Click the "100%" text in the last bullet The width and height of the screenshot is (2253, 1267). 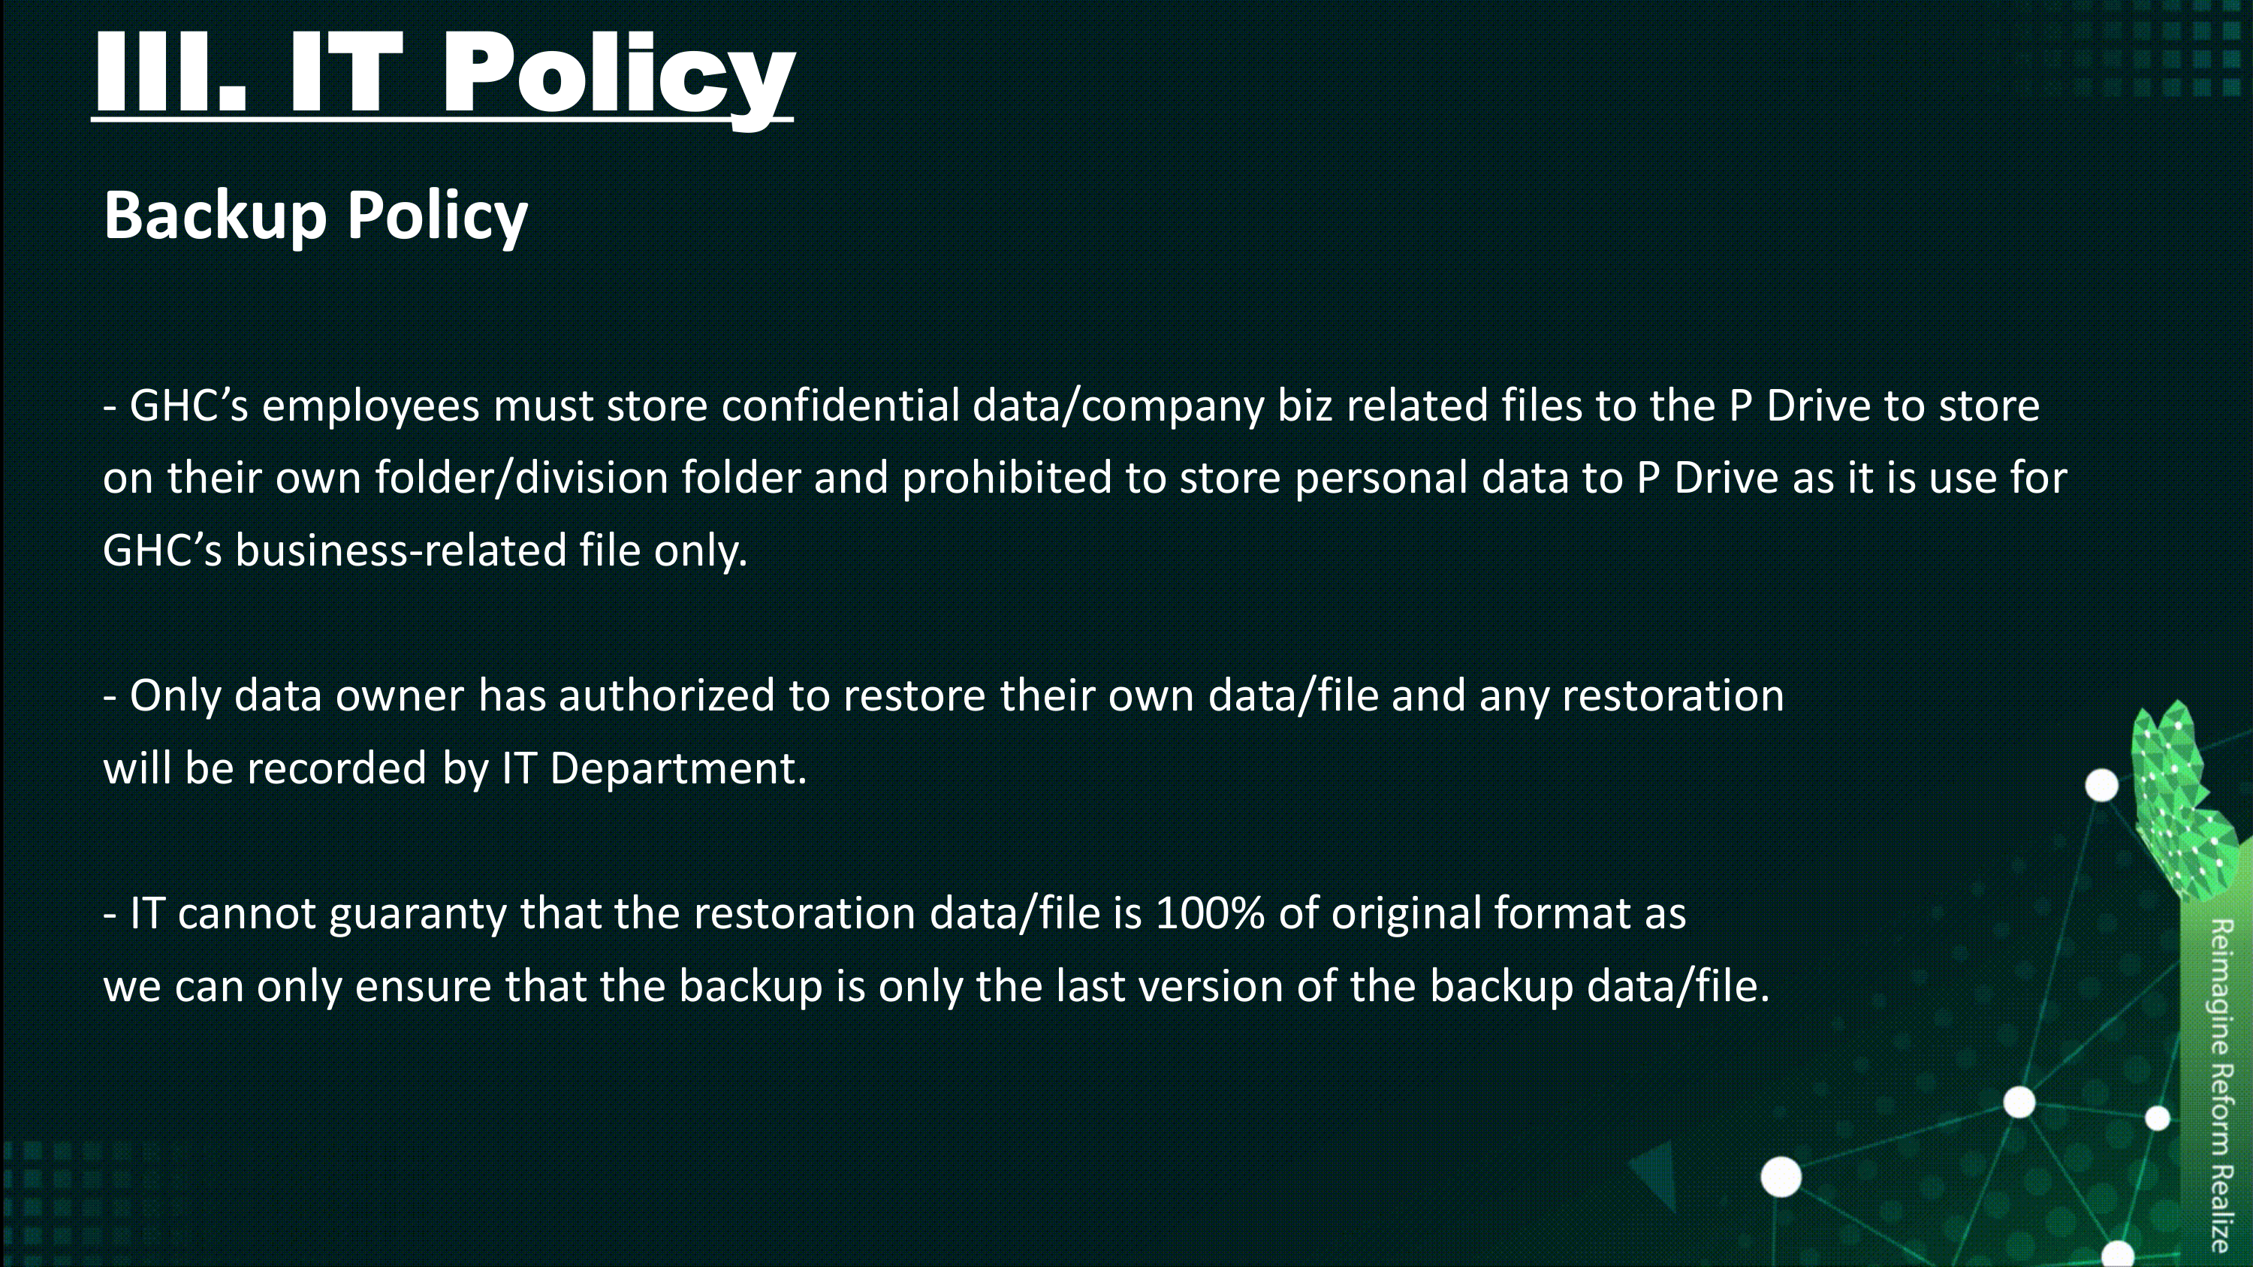pos(1210,914)
